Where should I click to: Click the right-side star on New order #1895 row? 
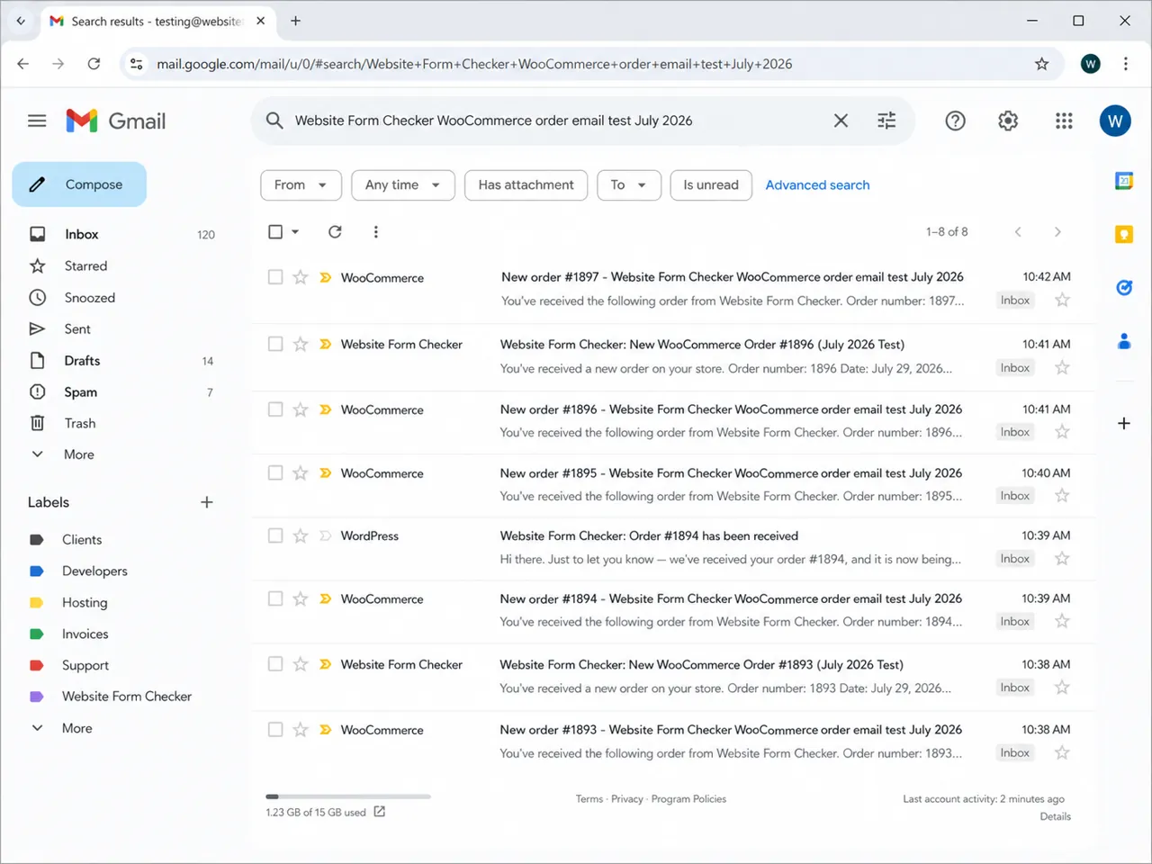(x=1062, y=495)
